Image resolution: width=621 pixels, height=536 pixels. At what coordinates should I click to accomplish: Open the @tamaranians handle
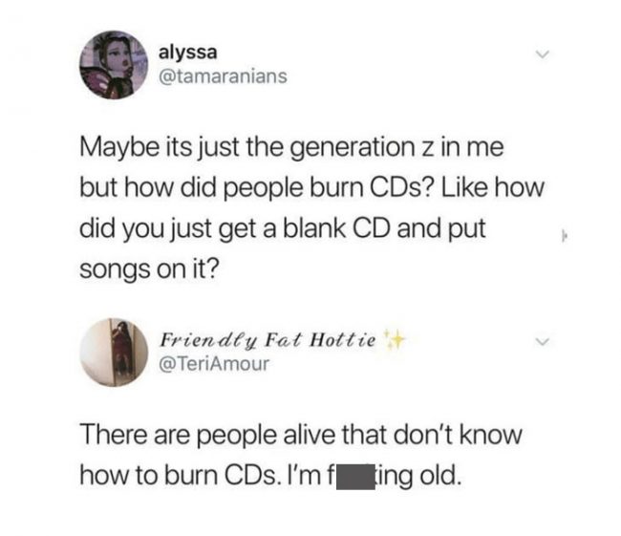click(x=223, y=76)
